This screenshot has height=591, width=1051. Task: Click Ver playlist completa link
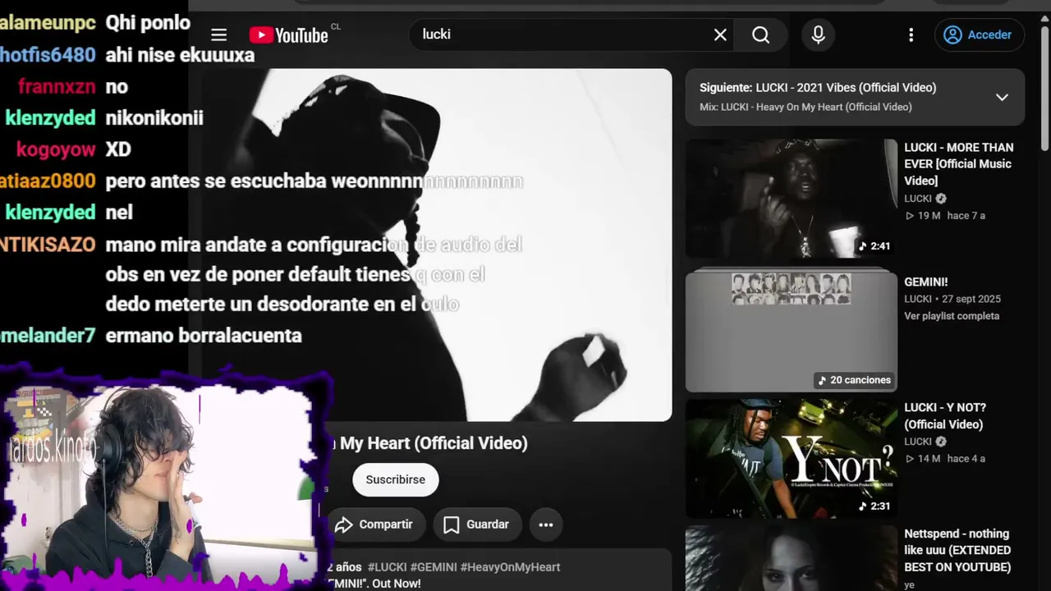coord(952,316)
